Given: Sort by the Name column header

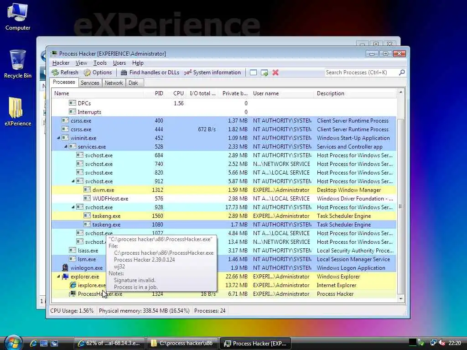Looking at the screenshot, I should [x=98, y=93].
